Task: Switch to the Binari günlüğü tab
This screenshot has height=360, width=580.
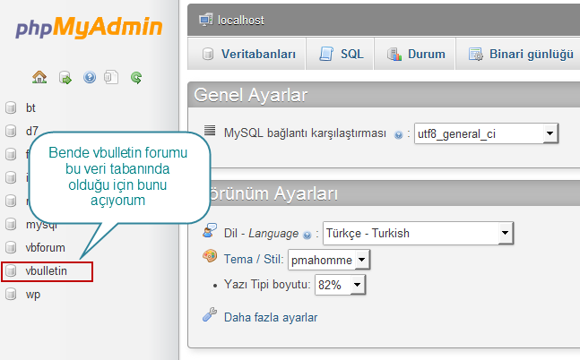Action: tap(518, 54)
